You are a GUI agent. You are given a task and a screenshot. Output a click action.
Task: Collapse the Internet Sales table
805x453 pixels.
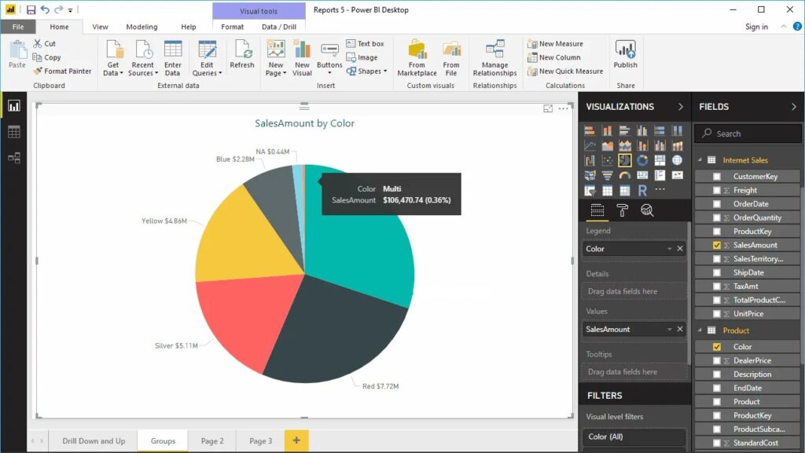point(700,160)
